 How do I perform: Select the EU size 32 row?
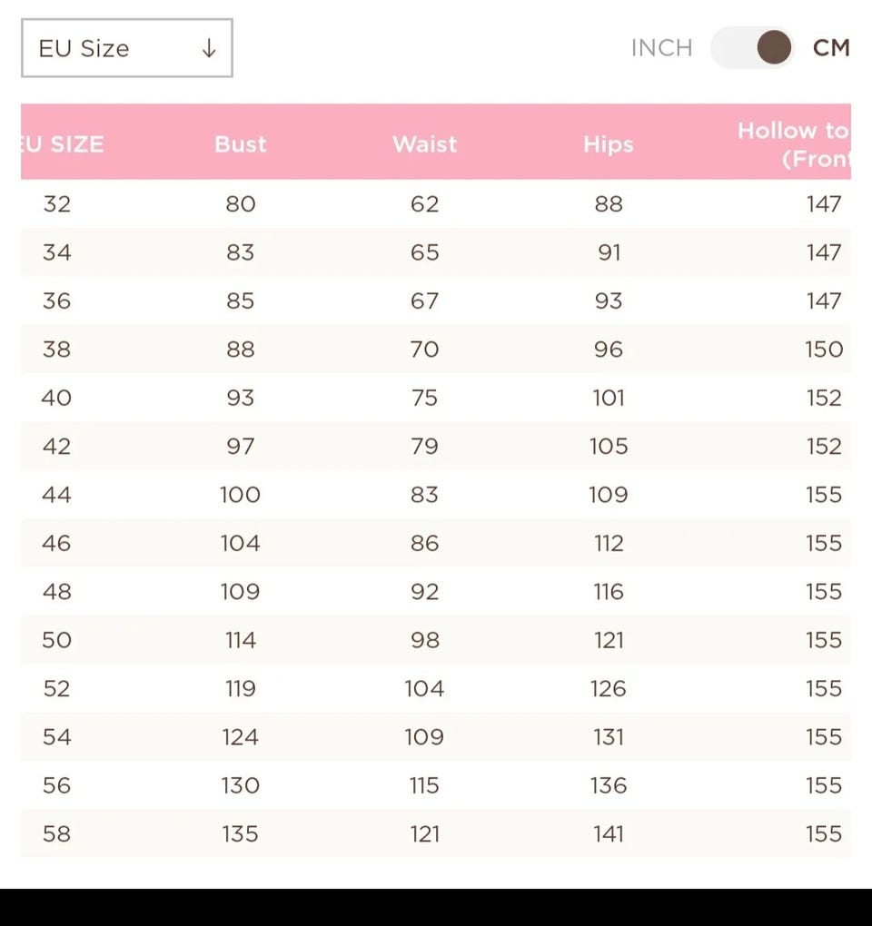point(56,204)
